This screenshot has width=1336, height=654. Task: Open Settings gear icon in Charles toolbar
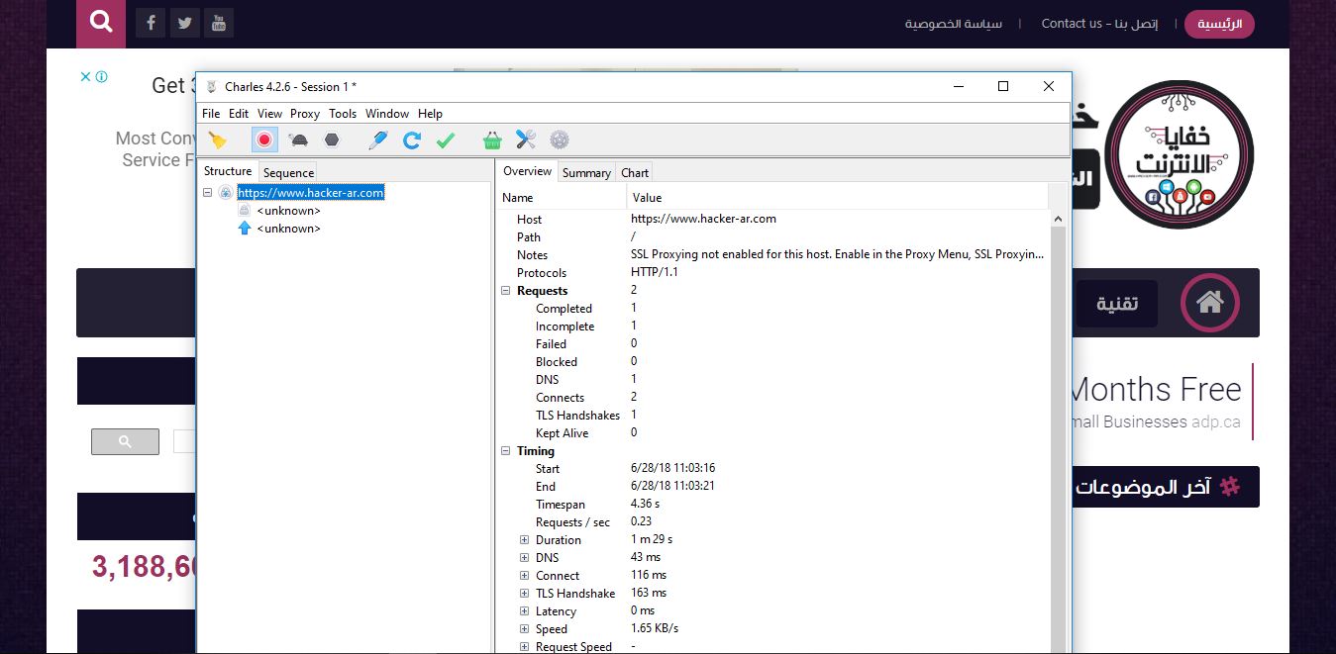tap(560, 140)
